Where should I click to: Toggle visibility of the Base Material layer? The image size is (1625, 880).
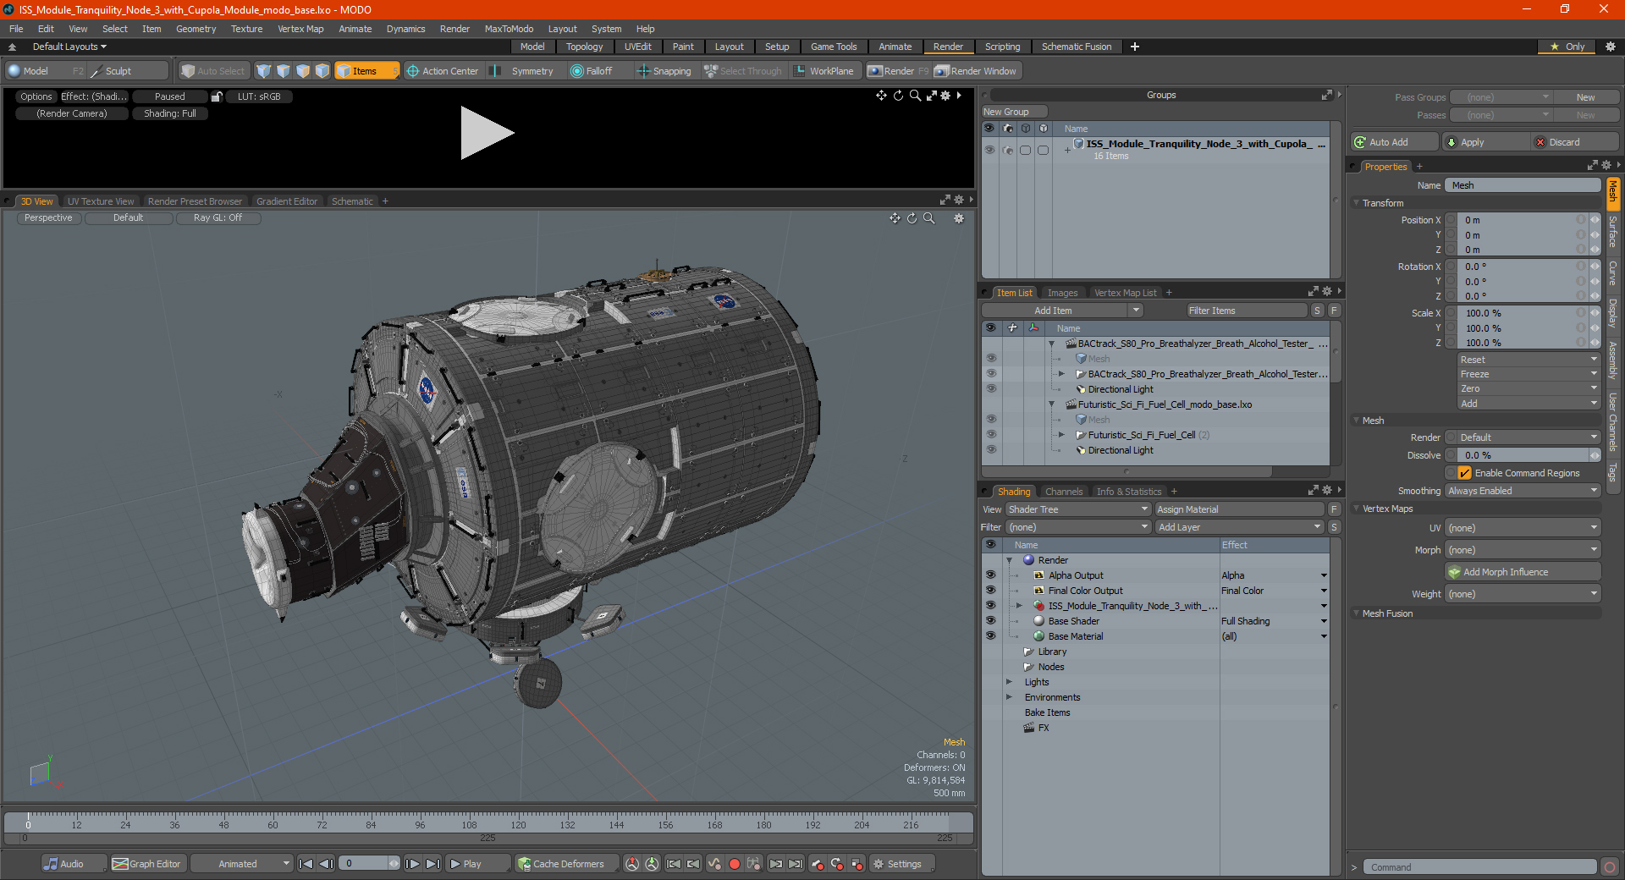click(x=990, y=636)
